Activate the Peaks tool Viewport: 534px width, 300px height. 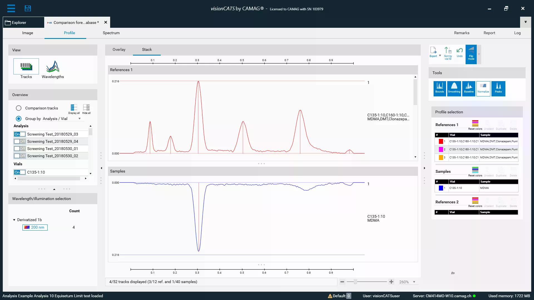(x=498, y=88)
